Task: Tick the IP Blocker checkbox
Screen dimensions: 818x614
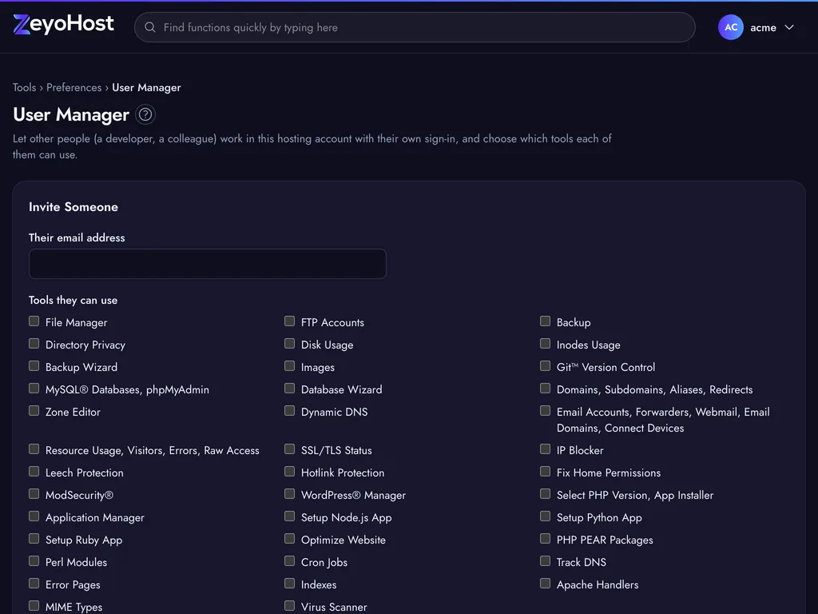Action: point(545,449)
